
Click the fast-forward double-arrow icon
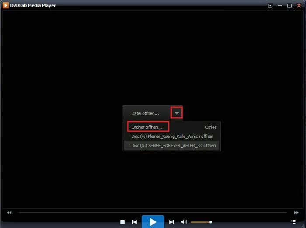(296, 212)
